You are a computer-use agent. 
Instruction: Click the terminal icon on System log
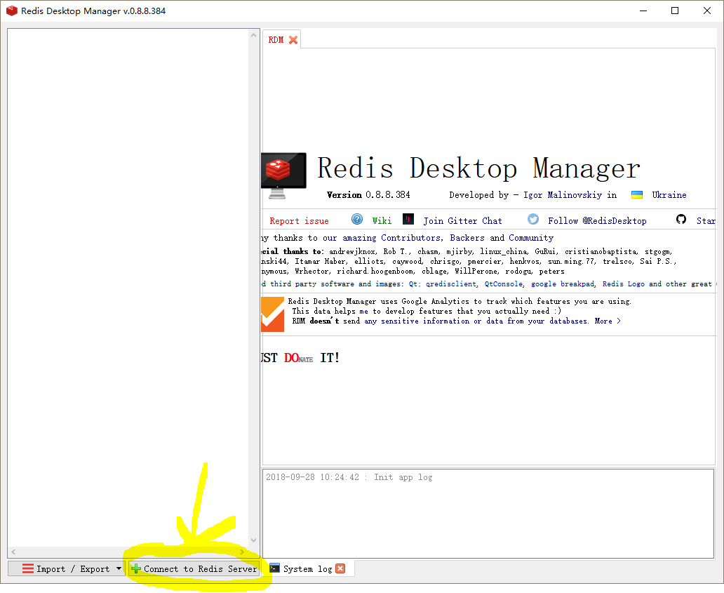tap(274, 568)
